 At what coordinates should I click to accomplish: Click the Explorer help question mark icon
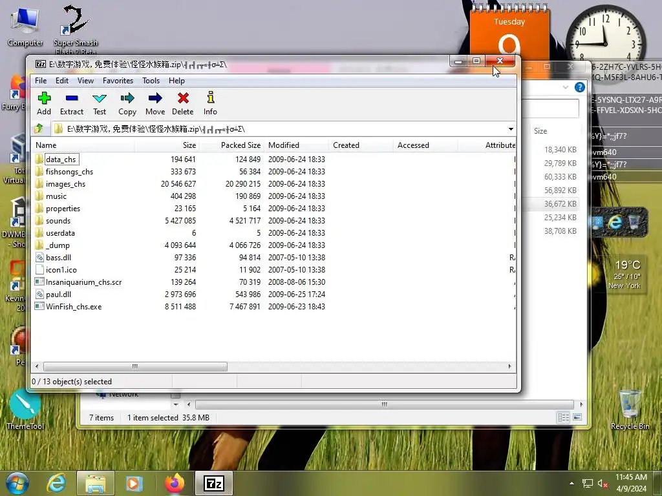(x=580, y=87)
